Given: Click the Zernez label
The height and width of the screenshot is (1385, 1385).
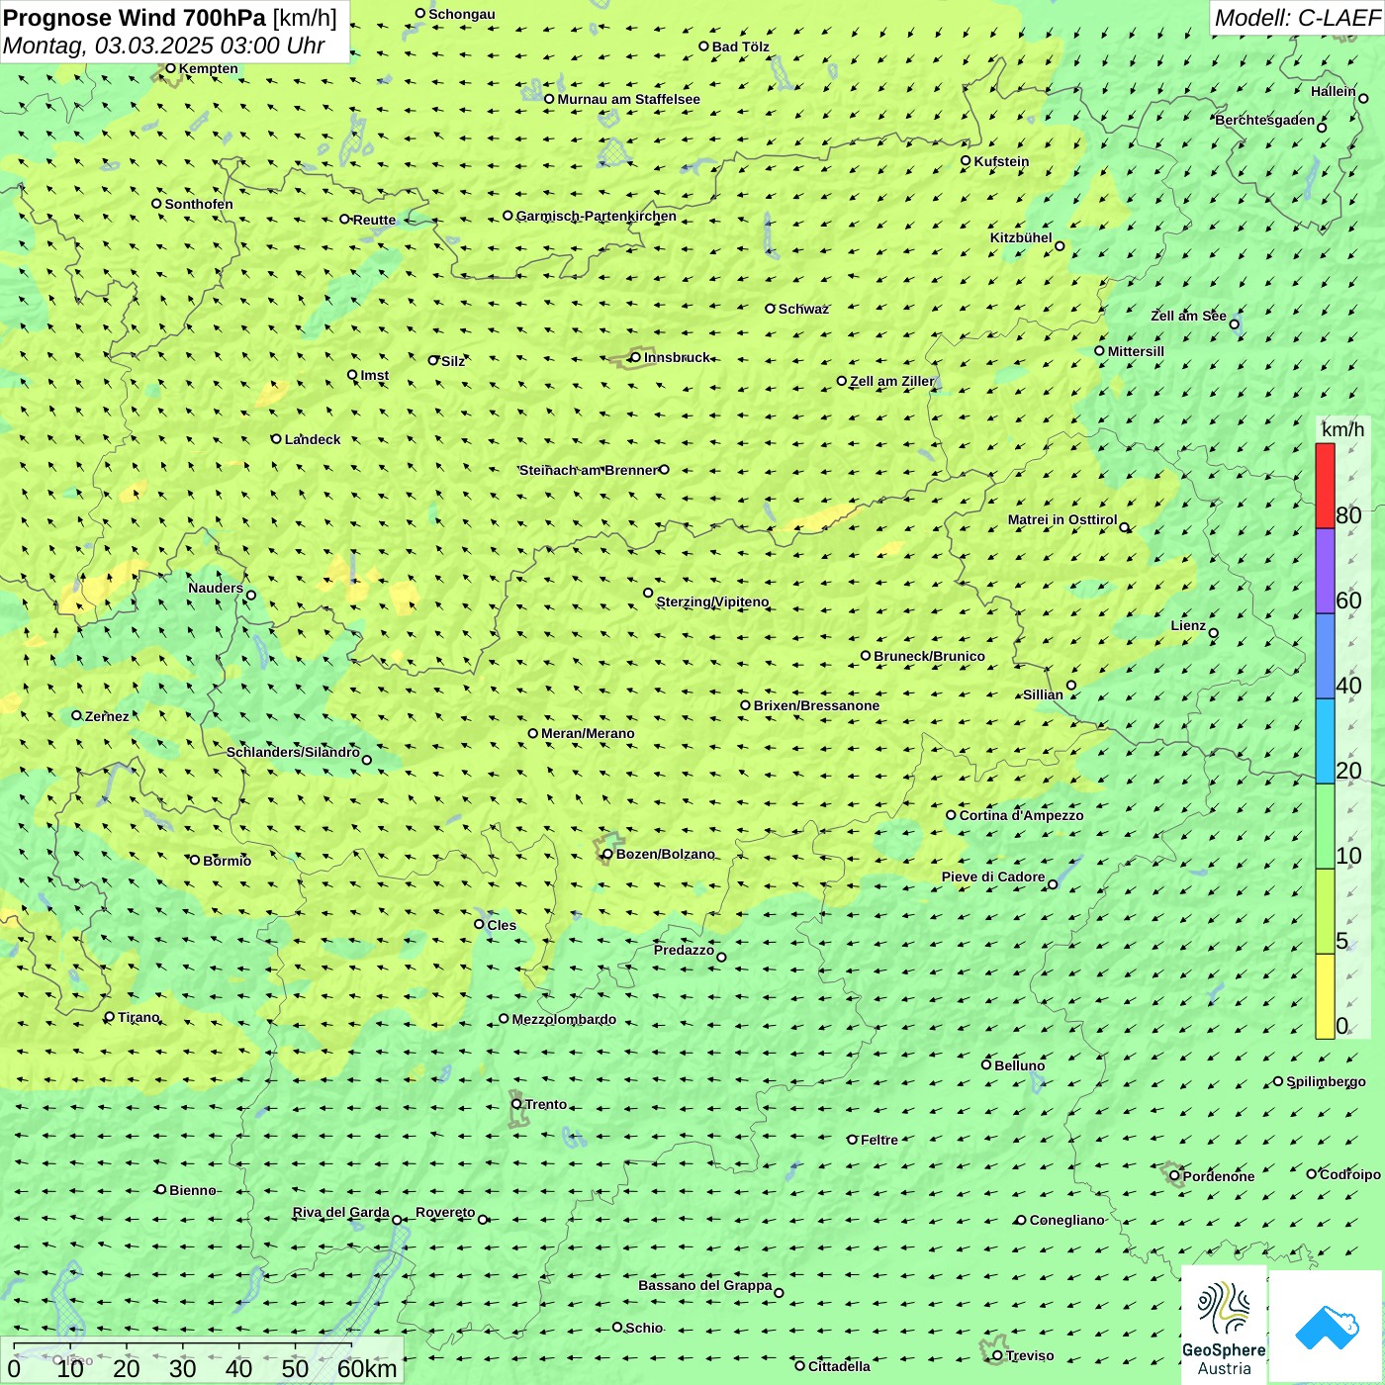Looking at the screenshot, I should tap(107, 716).
